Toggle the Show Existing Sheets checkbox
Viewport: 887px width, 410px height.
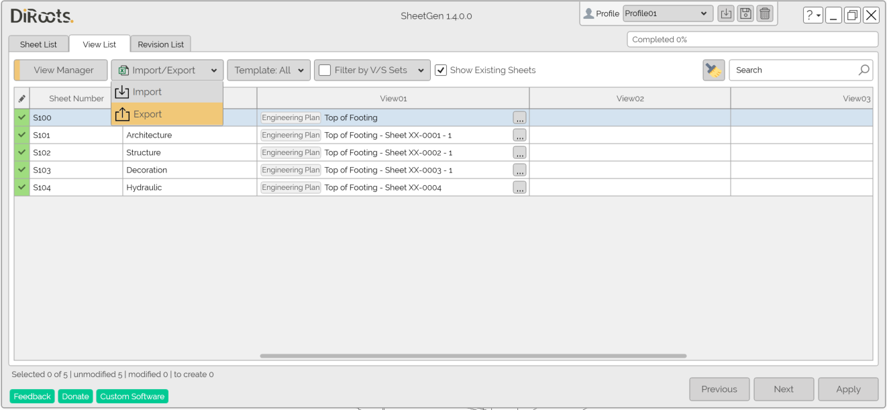pyautogui.click(x=441, y=70)
